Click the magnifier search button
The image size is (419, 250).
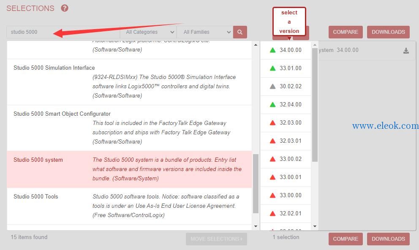coord(239,32)
